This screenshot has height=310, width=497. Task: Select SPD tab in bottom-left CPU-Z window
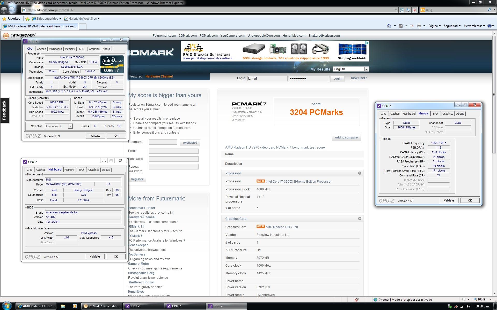coord(81,170)
